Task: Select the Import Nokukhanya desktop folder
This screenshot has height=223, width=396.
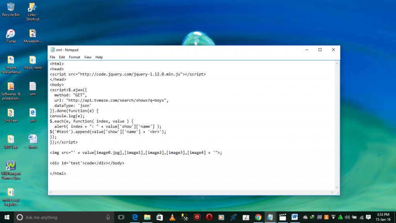Action: coord(10,65)
